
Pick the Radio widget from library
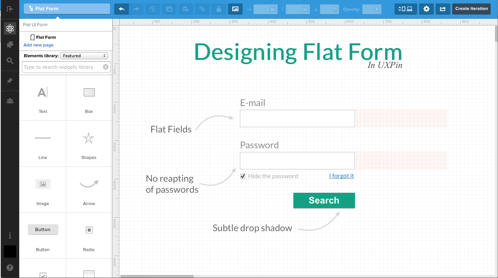[x=89, y=236]
